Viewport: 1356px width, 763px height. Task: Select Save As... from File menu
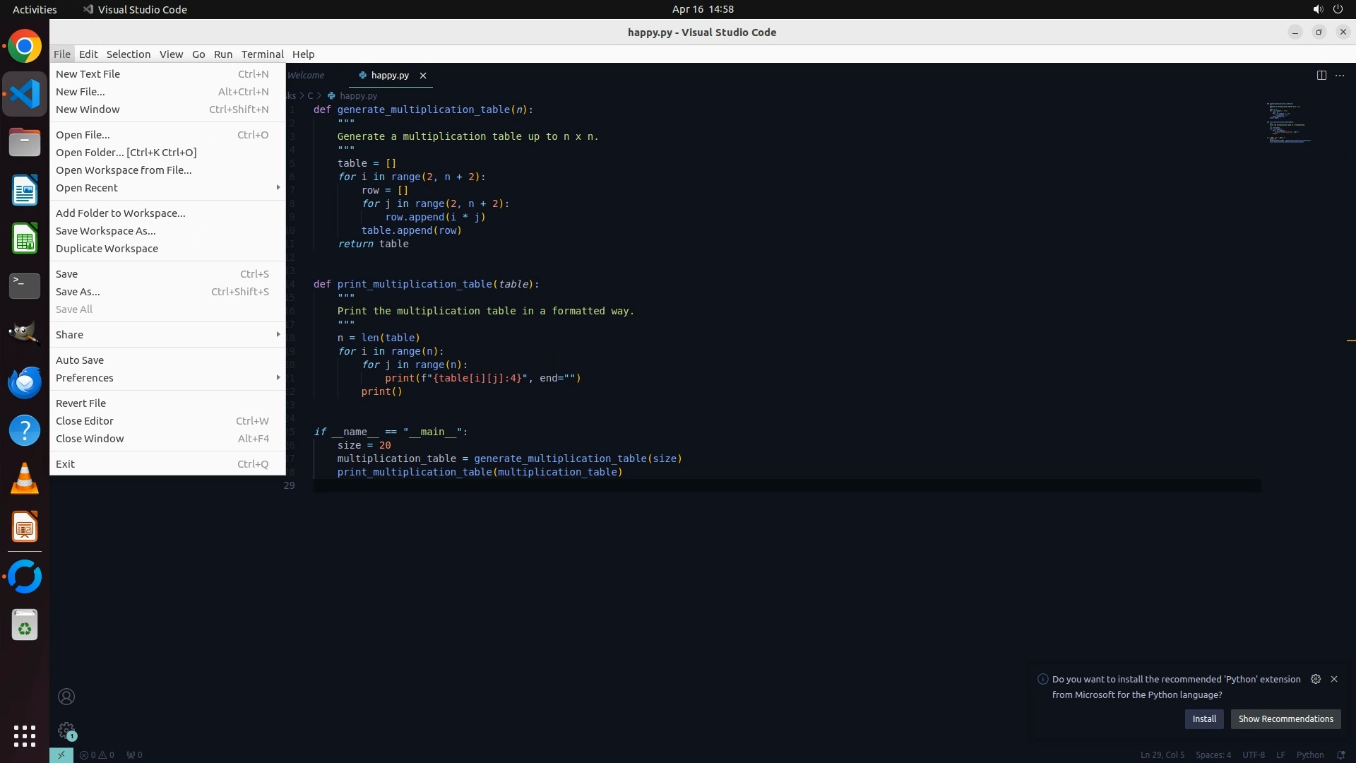tap(78, 292)
